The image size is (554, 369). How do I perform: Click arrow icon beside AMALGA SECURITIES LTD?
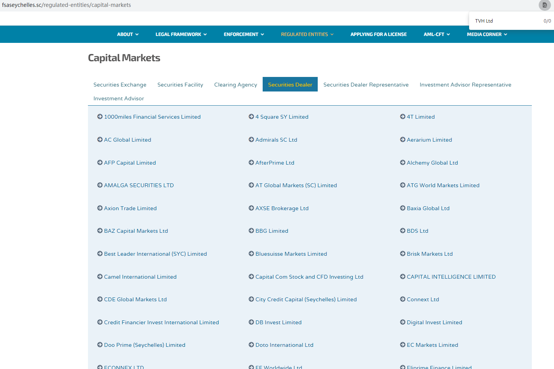coord(100,185)
